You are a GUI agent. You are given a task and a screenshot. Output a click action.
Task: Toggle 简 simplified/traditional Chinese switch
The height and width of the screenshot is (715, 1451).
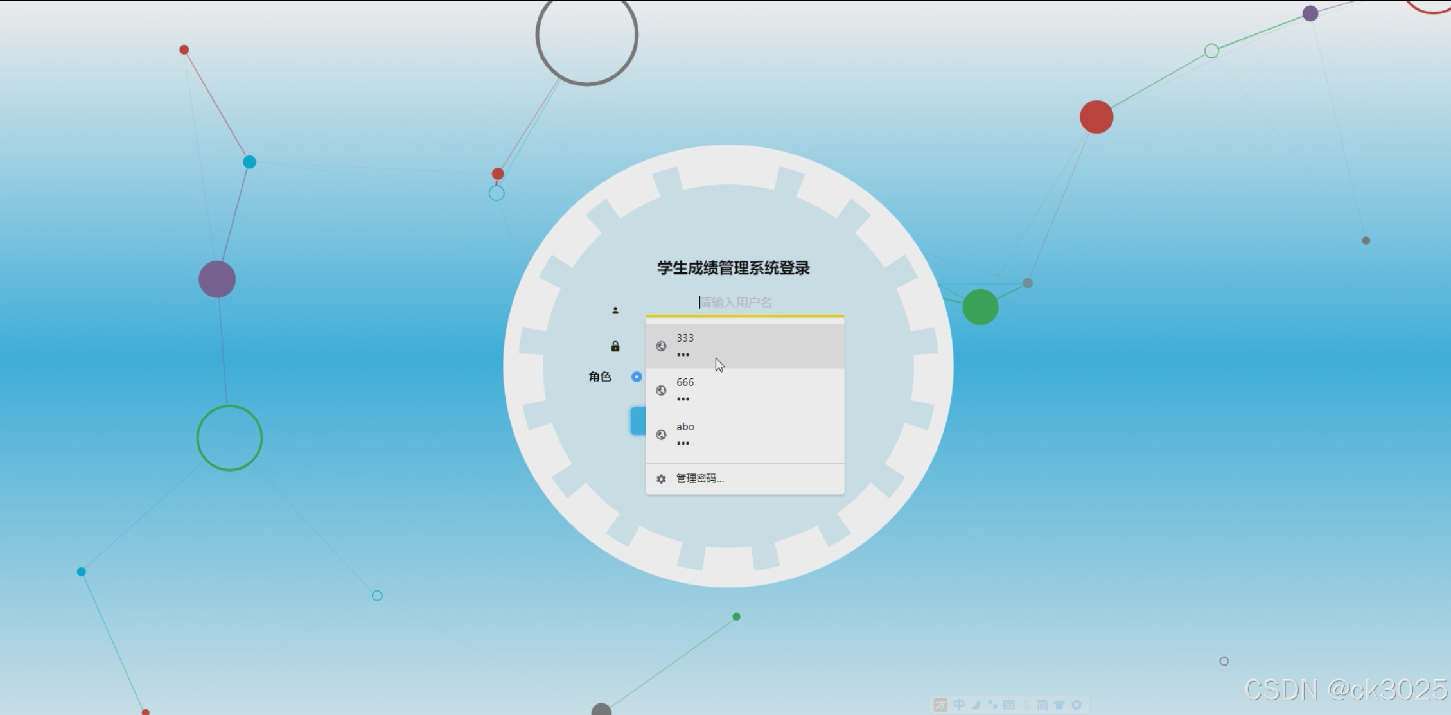click(x=1042, y=705)
